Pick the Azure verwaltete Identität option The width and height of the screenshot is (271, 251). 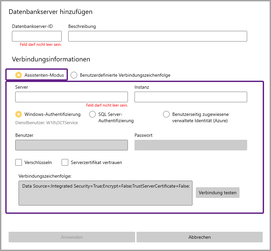point(166,114)
